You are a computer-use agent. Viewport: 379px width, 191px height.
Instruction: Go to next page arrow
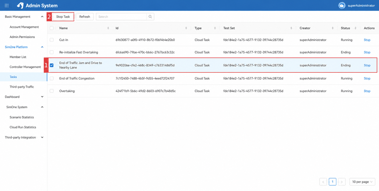click(342, 182)
